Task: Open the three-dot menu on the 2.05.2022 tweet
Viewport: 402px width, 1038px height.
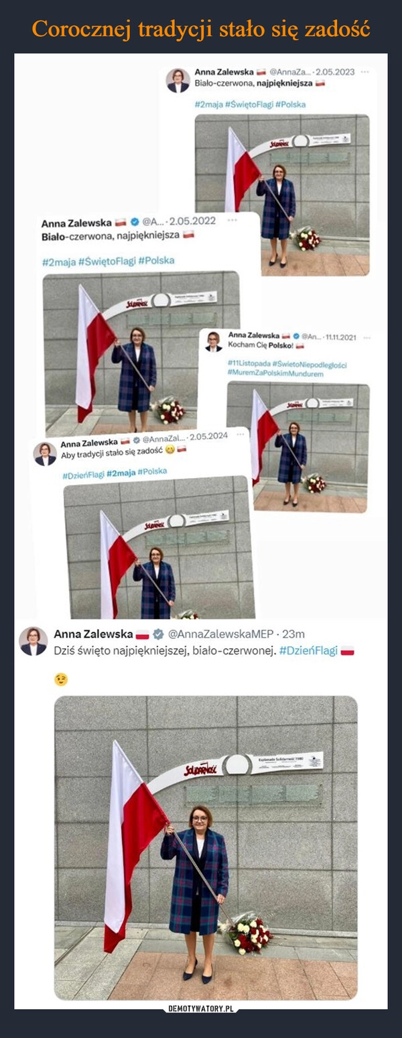Action: tap(231, 220)
